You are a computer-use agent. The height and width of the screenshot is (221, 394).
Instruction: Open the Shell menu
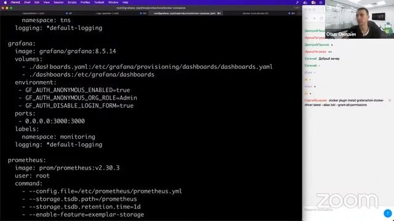pos(27,2)
